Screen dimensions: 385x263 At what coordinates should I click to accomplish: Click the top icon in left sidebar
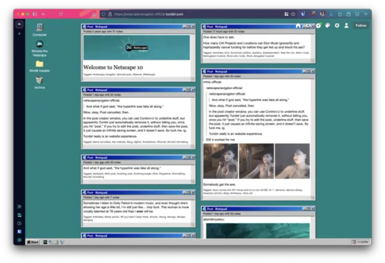(x=19, y=24)
